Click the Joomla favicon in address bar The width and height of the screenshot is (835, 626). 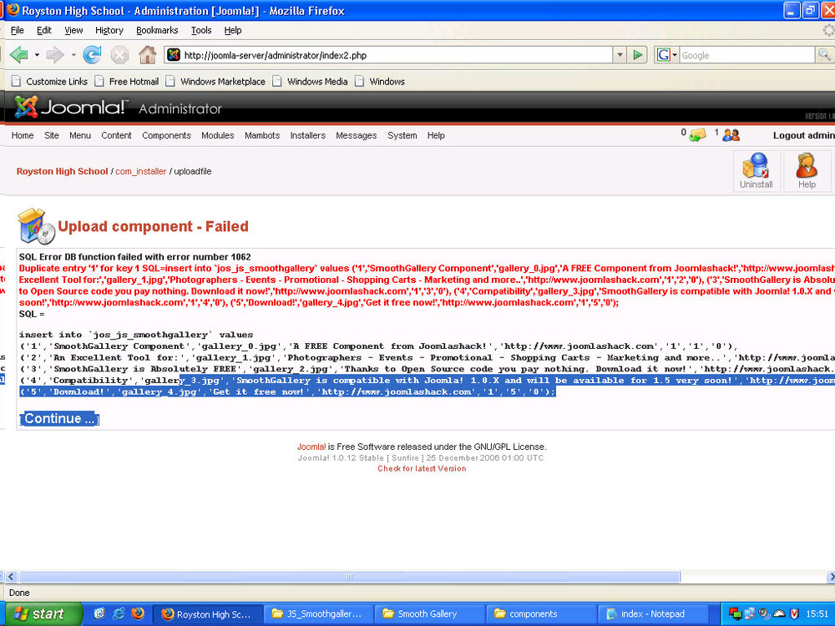click(174, 55)
